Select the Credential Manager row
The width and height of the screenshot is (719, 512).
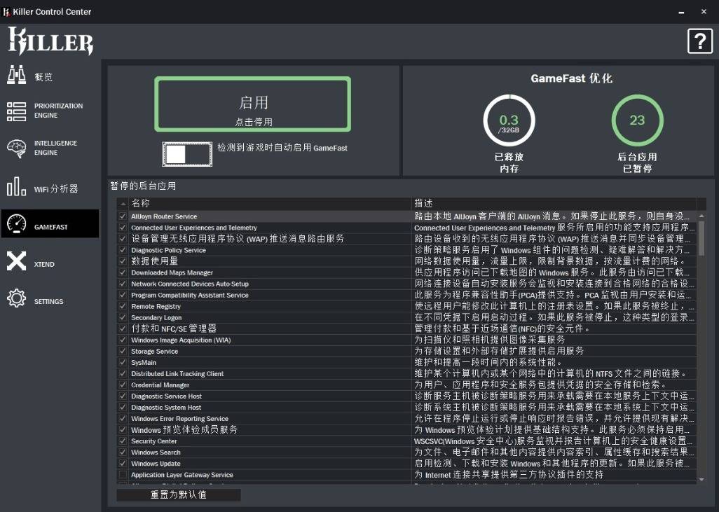point(406,385)
